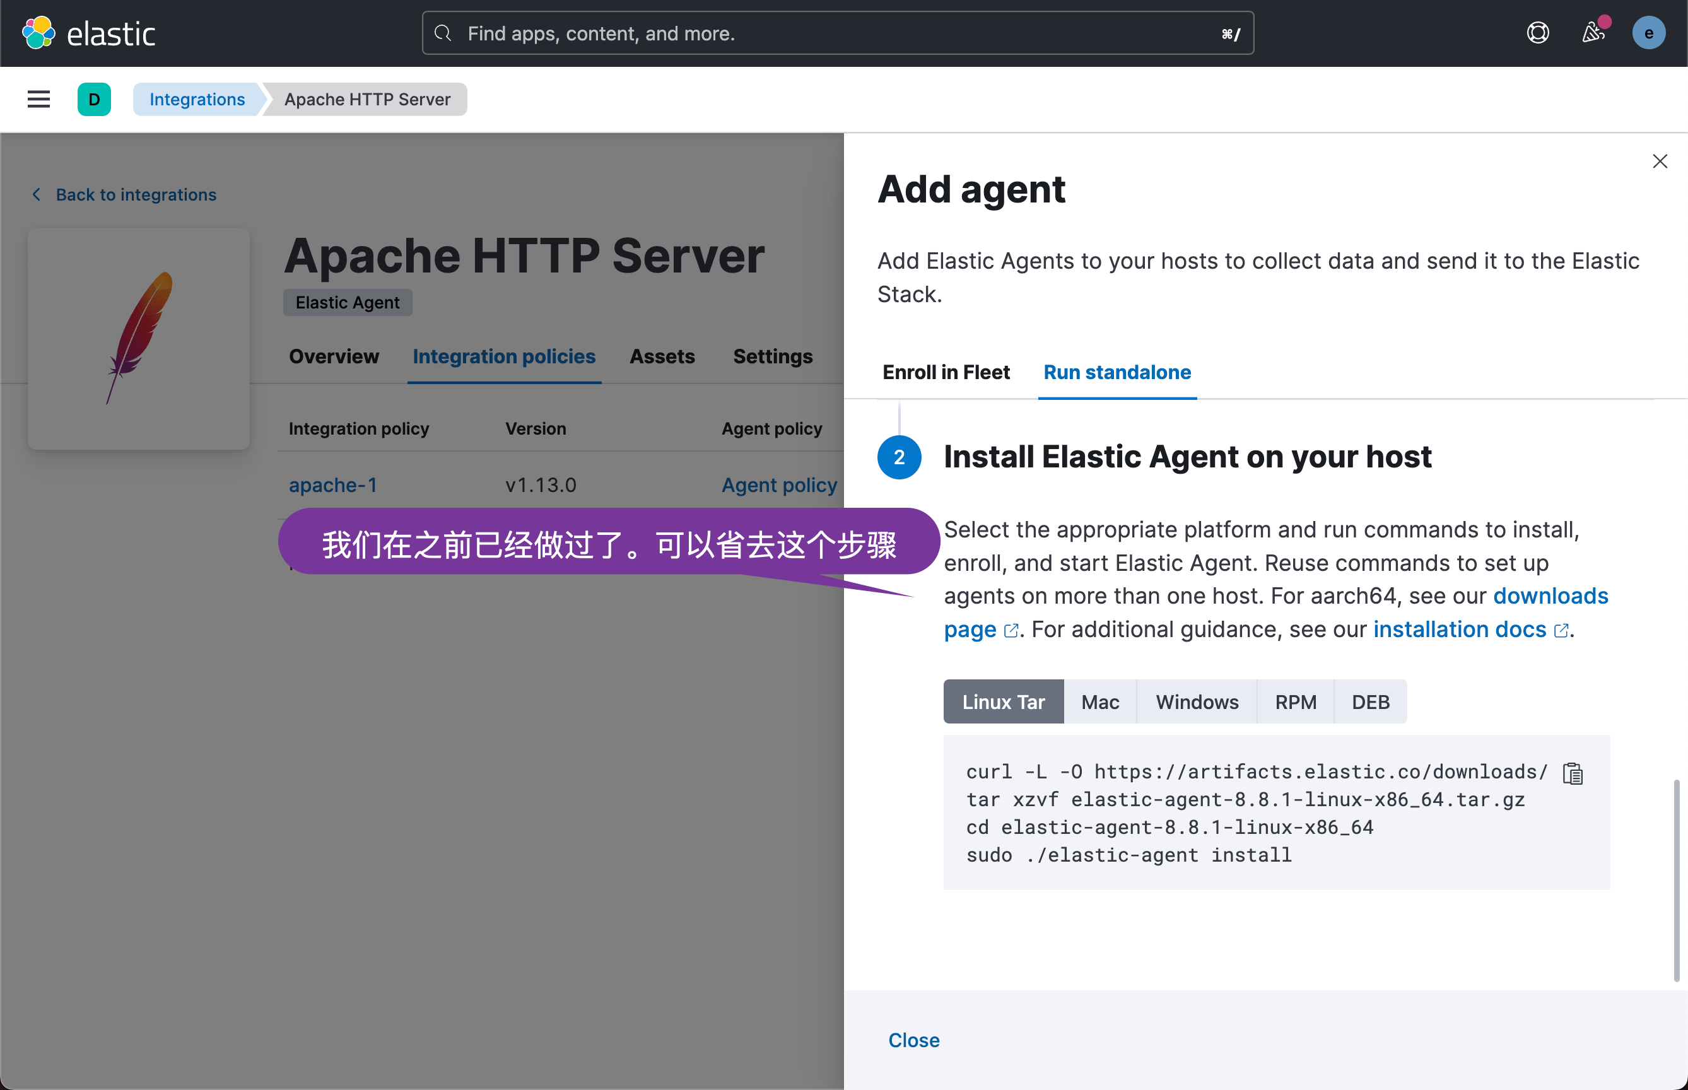The width and height of the screenshot is (1688, 1090).
Task: Select the Mac platform option
Action: [1100, 701]
